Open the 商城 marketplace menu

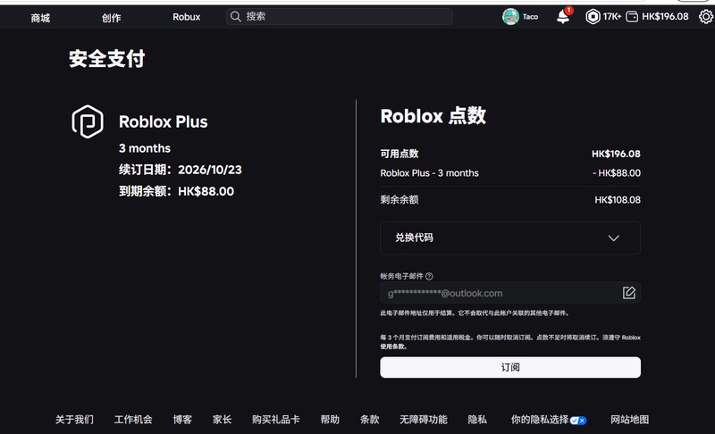click(40, 18)
